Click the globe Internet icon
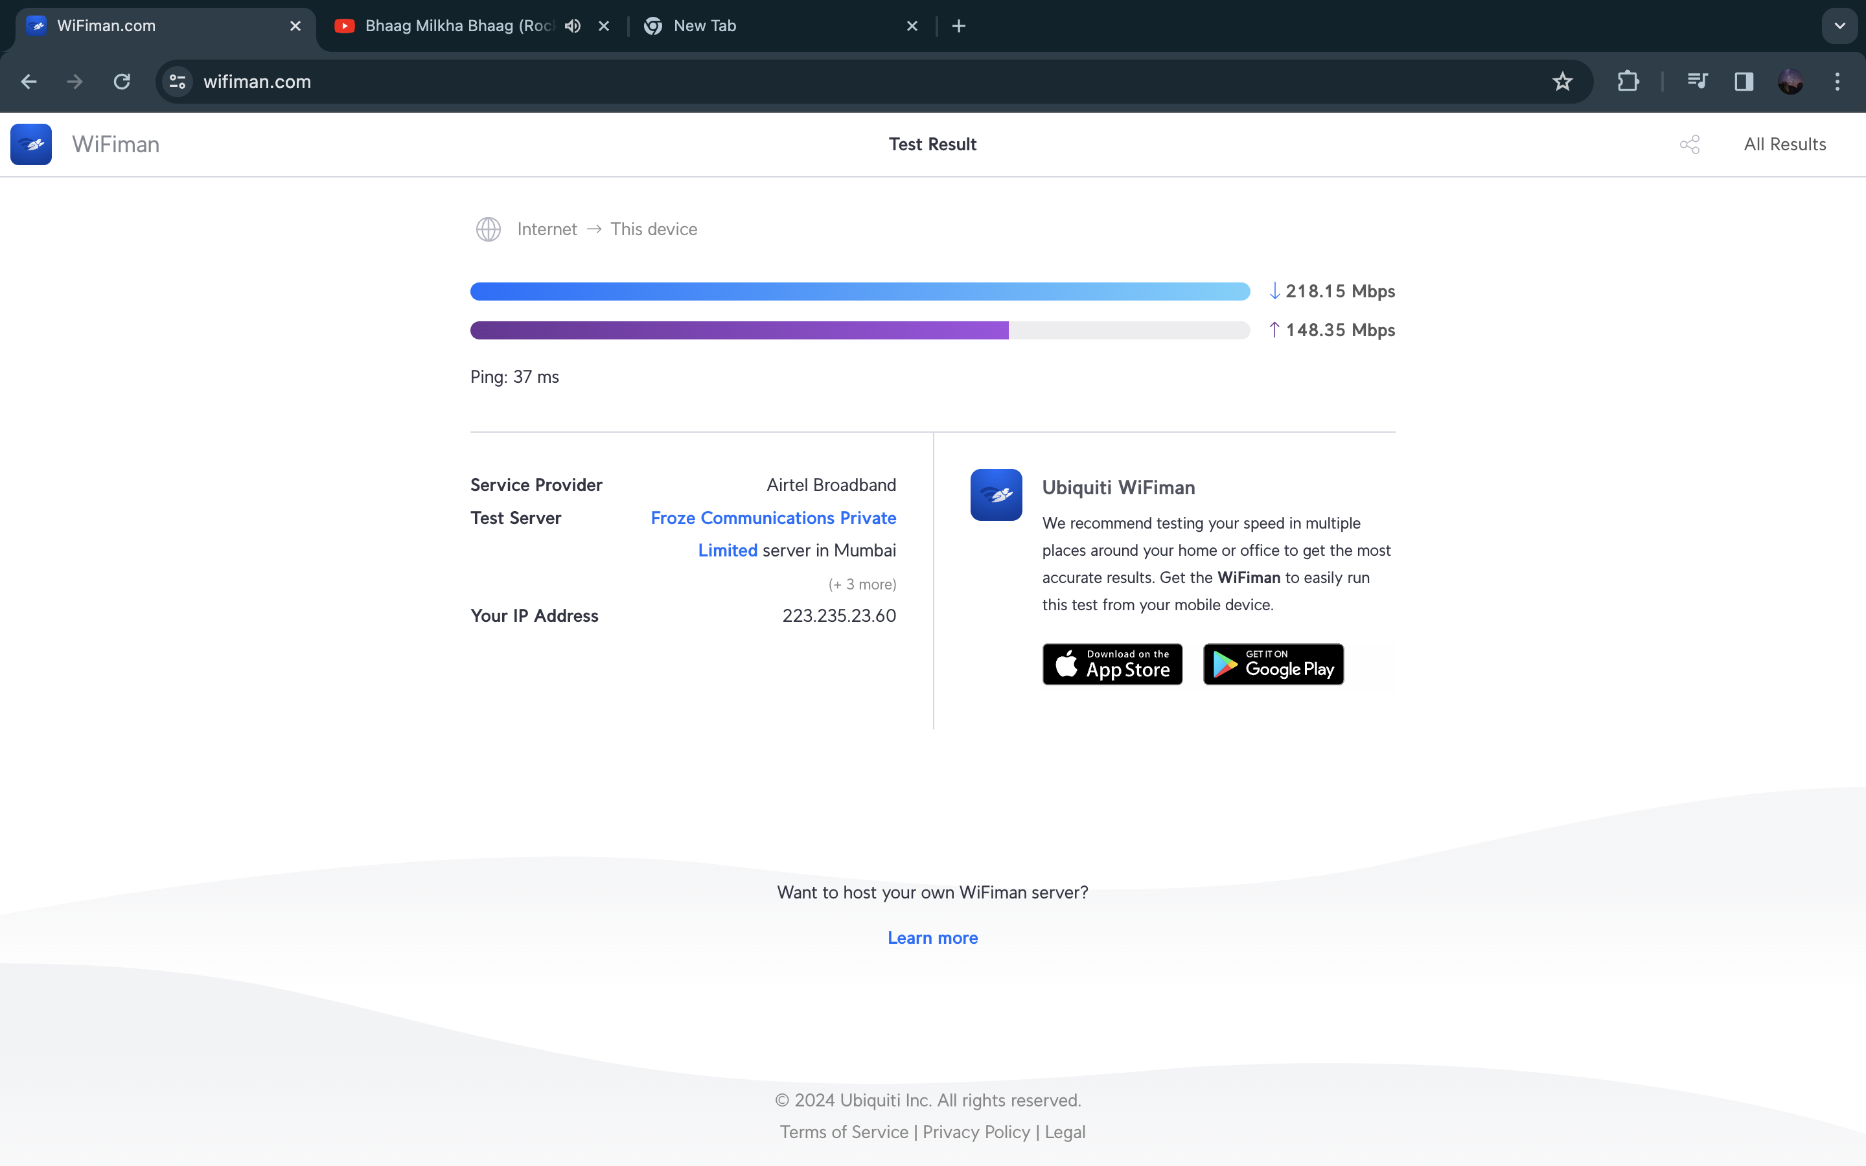The image size is (1866, 1166). (x=488, y=229)
